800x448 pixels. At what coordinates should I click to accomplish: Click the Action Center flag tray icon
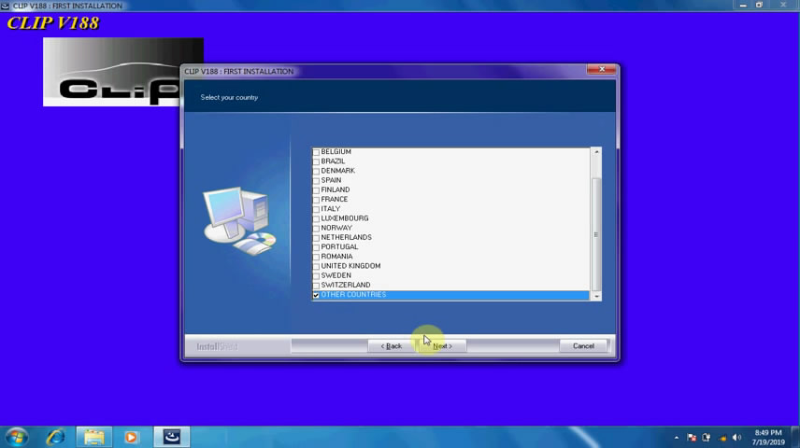[692, 437]
